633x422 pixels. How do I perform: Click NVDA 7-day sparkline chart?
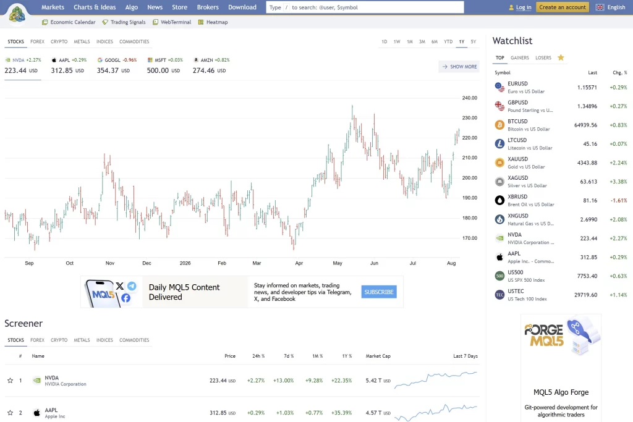pyautogui.click(x=436, y=379)
